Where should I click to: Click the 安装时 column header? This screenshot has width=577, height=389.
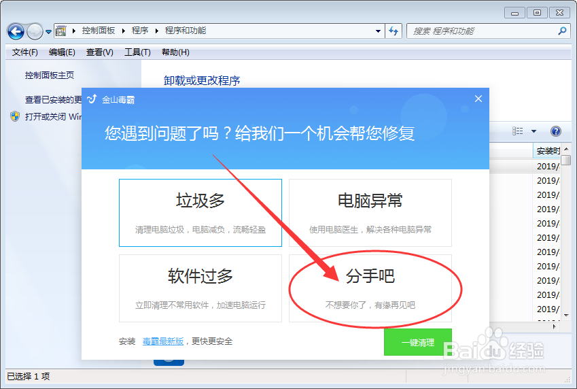(546, 151)
